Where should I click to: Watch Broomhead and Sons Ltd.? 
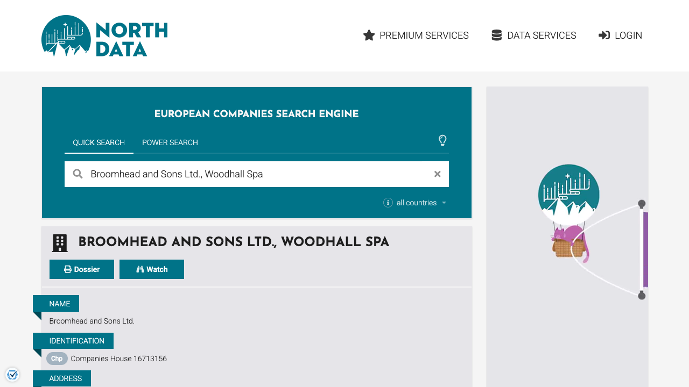tap(152, 269)
